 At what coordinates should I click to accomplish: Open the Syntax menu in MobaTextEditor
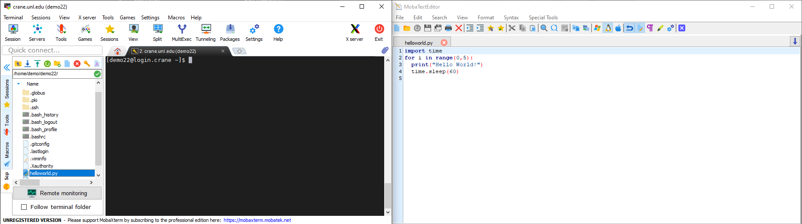[x=511, y=18]
